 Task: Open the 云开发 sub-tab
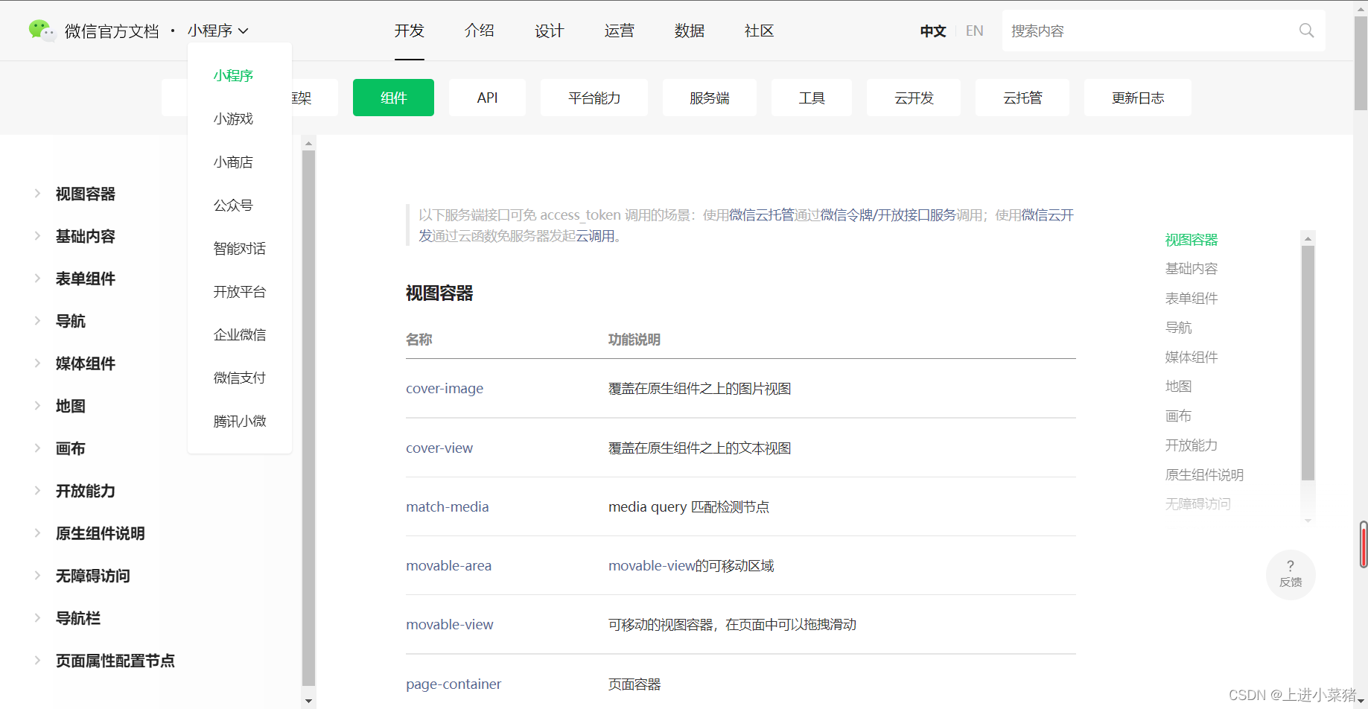[914, 98]
